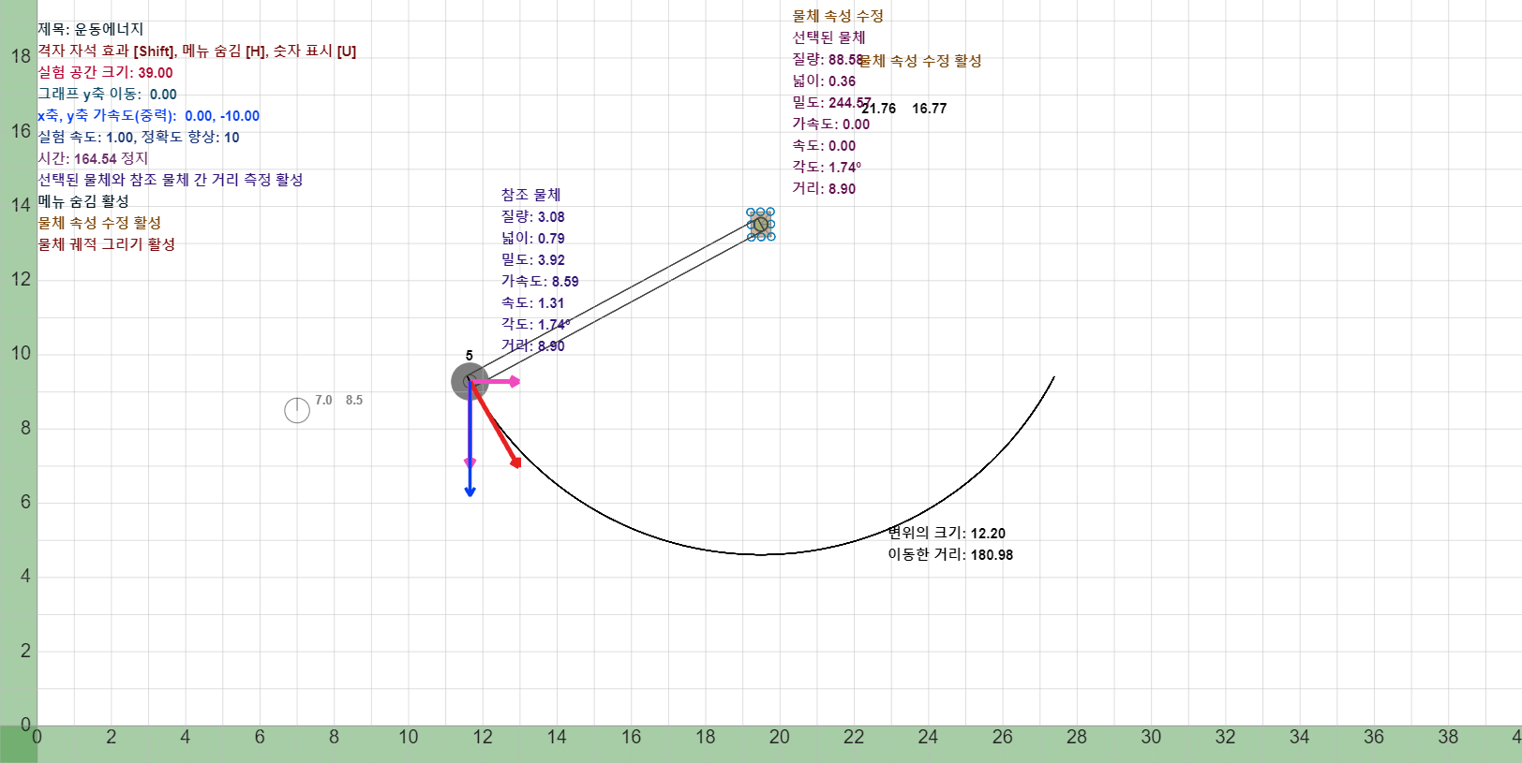
Task: Click the '선택된 물체' label
Action: 828,37
